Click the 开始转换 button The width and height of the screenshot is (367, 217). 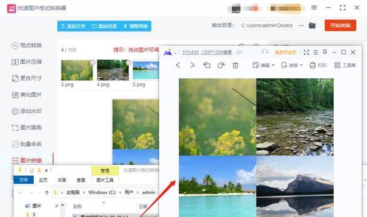pyautogui.click(x=340, y=25)
